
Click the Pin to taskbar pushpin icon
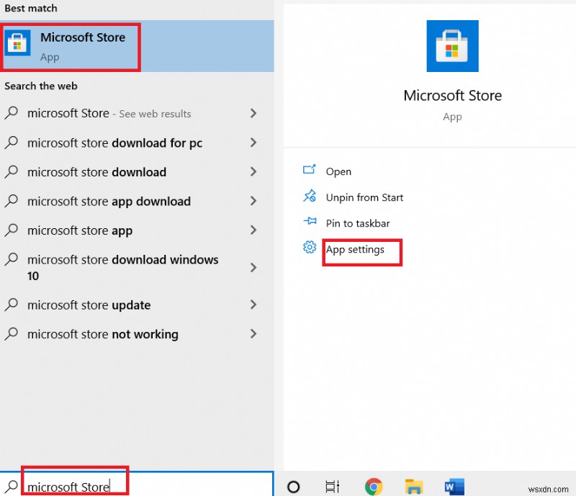click(310, 223)
